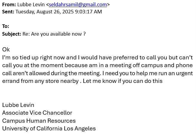Click the bold "From:" header label
The width and height of the screenshot is (196, 134).
(9, 4)
